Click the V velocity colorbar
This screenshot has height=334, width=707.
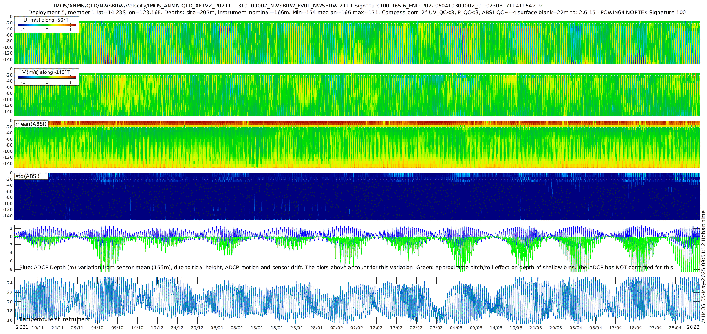pyautogui.click(x=47, y=77)
